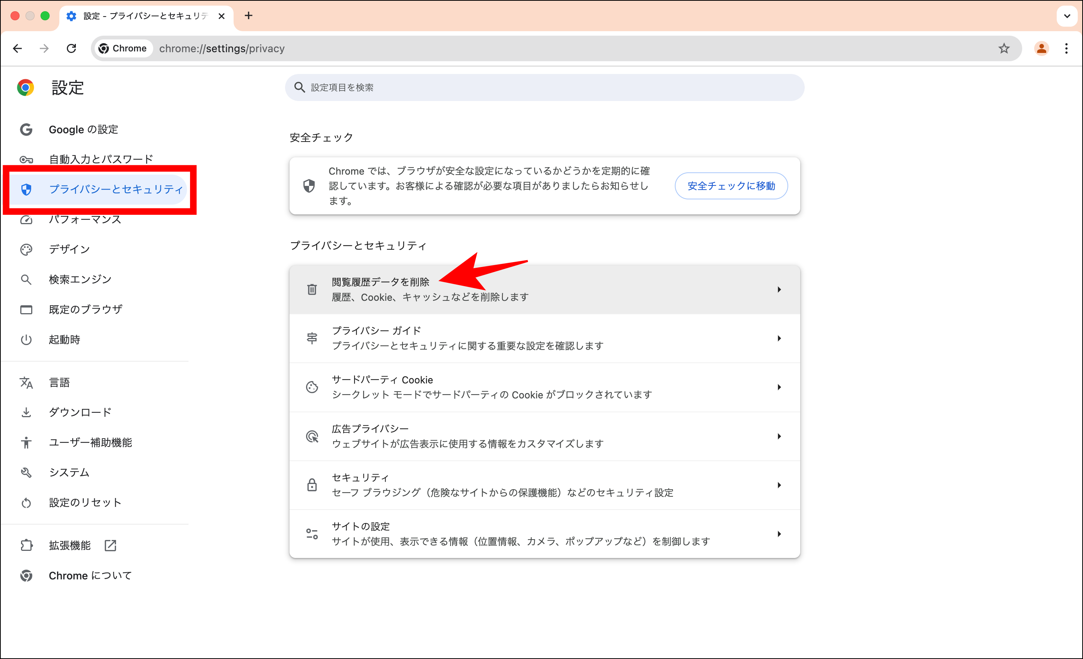Click the sliders icon for サイトの設定
The image size is (1083, 659).
tap(312, 534)
